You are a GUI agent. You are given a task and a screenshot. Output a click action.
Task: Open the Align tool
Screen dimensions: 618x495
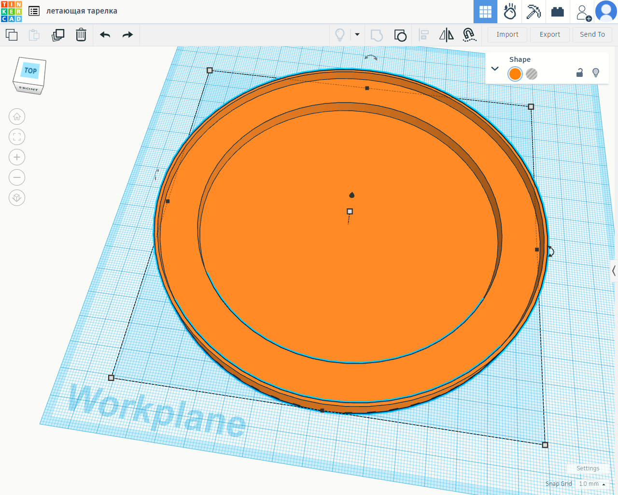click(423, 35)
